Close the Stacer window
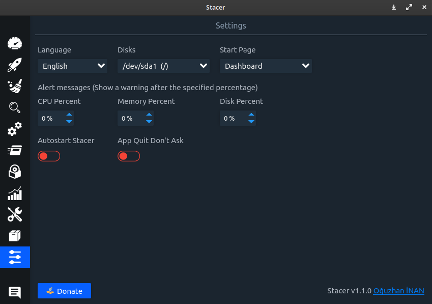Viewport: 432px width, 304px height. coord(424,8)
